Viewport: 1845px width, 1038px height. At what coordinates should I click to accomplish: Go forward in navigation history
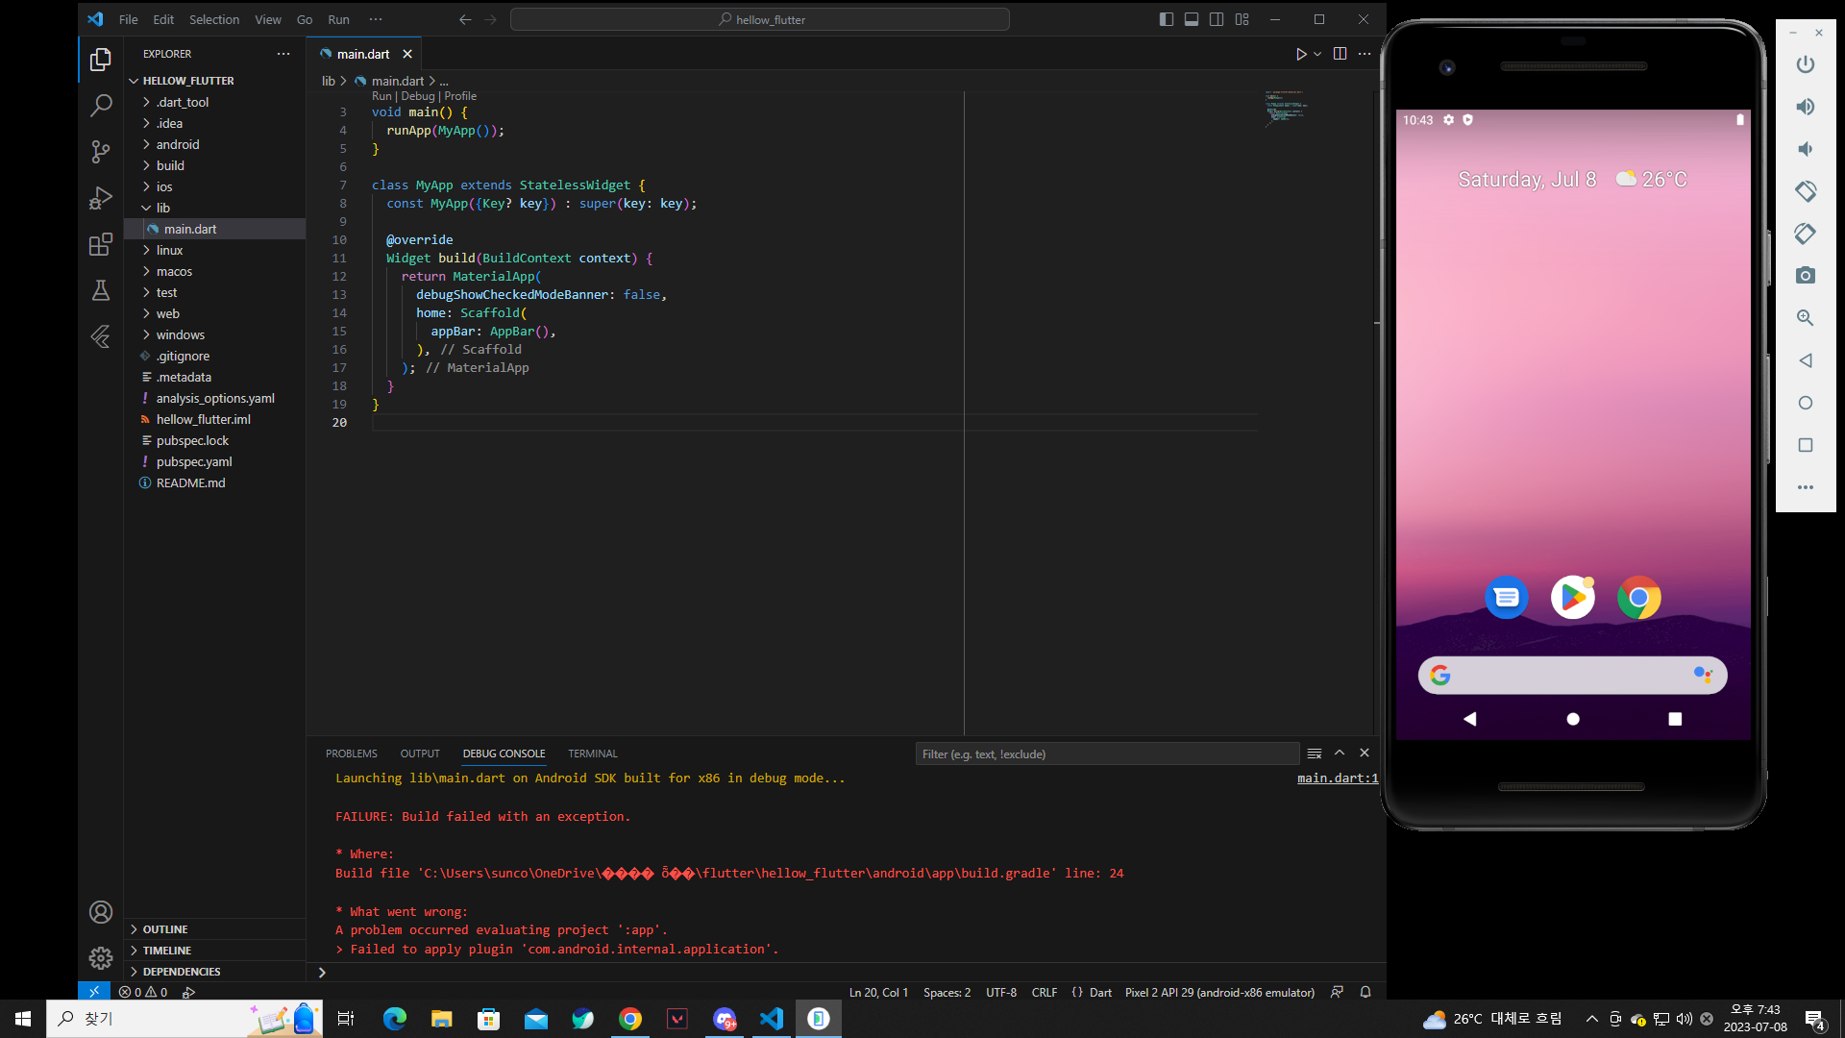click(x=491, y=19)
